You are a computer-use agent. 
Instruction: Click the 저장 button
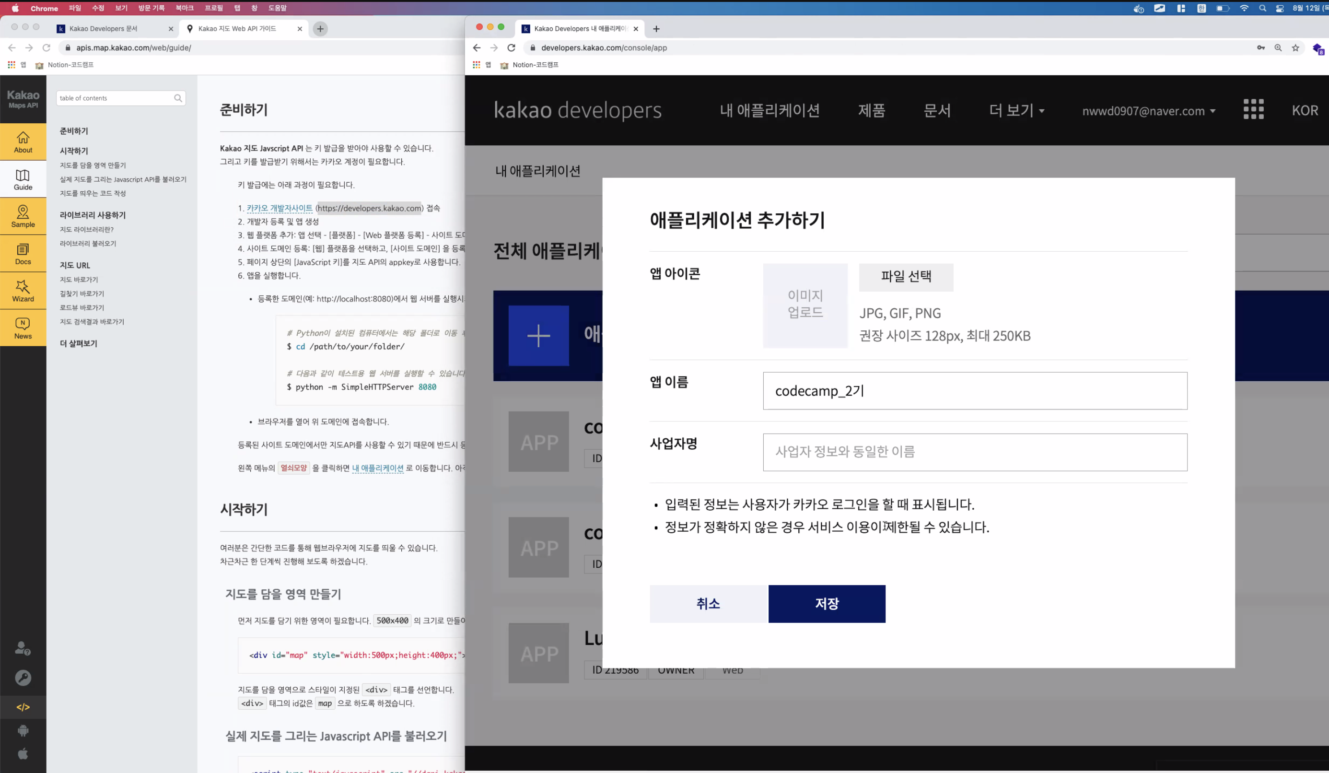827,604
